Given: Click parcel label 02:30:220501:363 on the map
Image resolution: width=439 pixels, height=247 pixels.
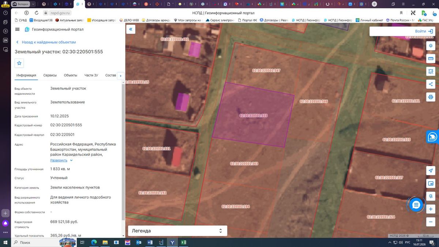Looking at the screenshot, I should point(244,164).
